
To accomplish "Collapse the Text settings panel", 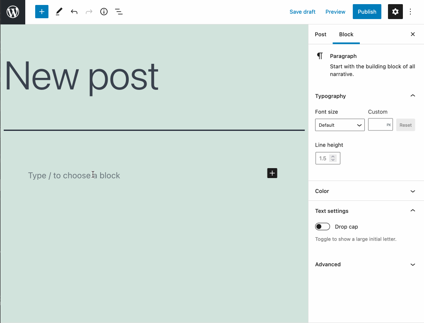I will point(365,211).
